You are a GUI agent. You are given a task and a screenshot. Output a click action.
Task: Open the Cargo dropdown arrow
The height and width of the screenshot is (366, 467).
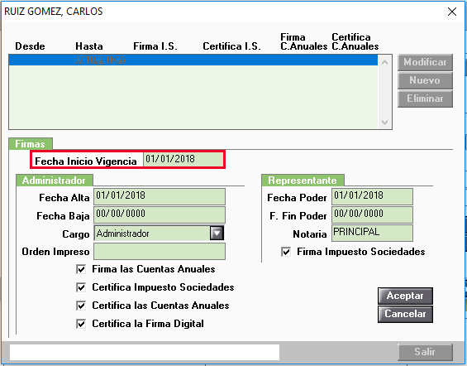[217, 233]
